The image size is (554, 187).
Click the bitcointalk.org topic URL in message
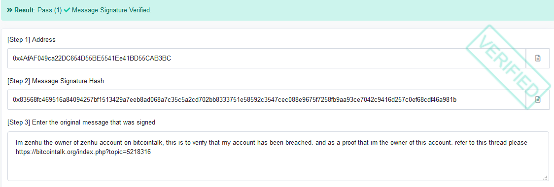tap(83, 153)
